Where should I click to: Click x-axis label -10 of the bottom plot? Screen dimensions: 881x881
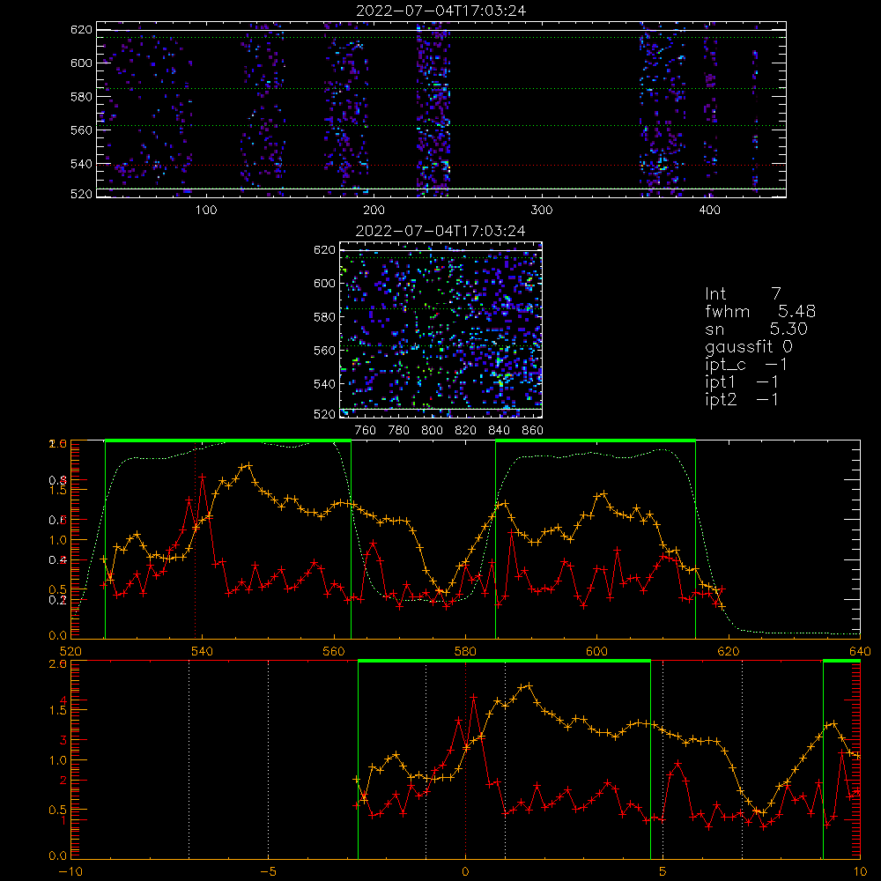point(70,872)
